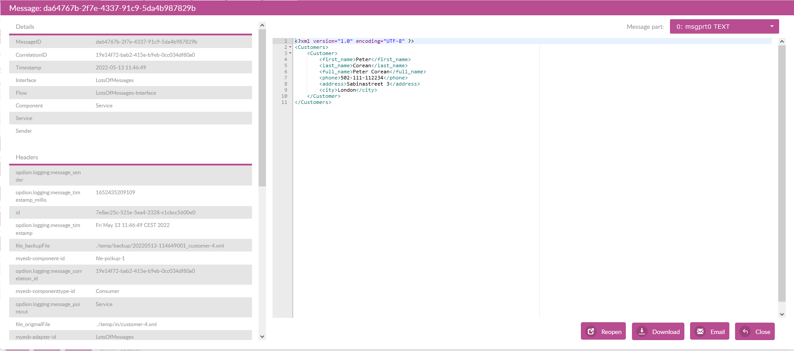Click the Email envelope icon
794x351 pixels.
pyautogui.click(x=700, y=331)
